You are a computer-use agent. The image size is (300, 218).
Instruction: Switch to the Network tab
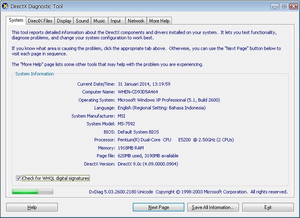coord(136,20)
